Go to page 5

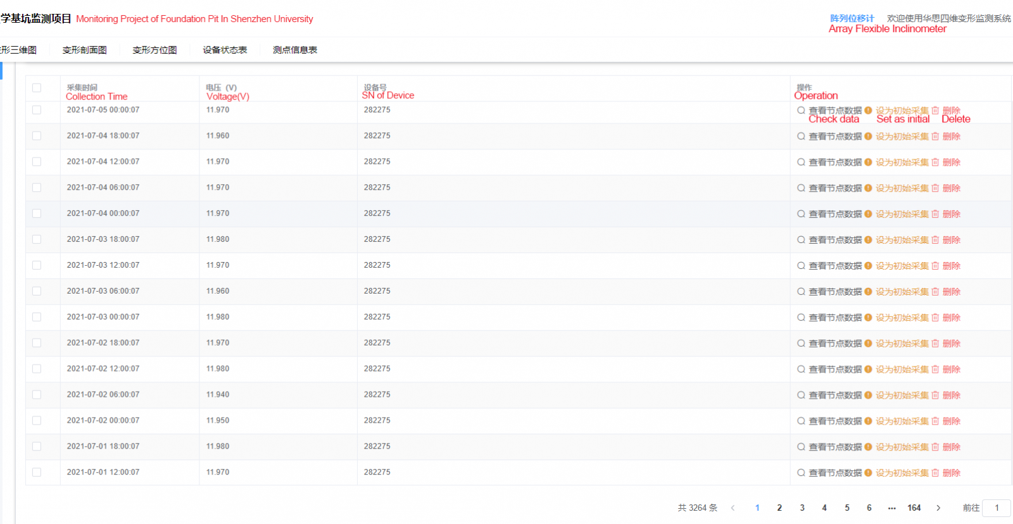[847, 508]
